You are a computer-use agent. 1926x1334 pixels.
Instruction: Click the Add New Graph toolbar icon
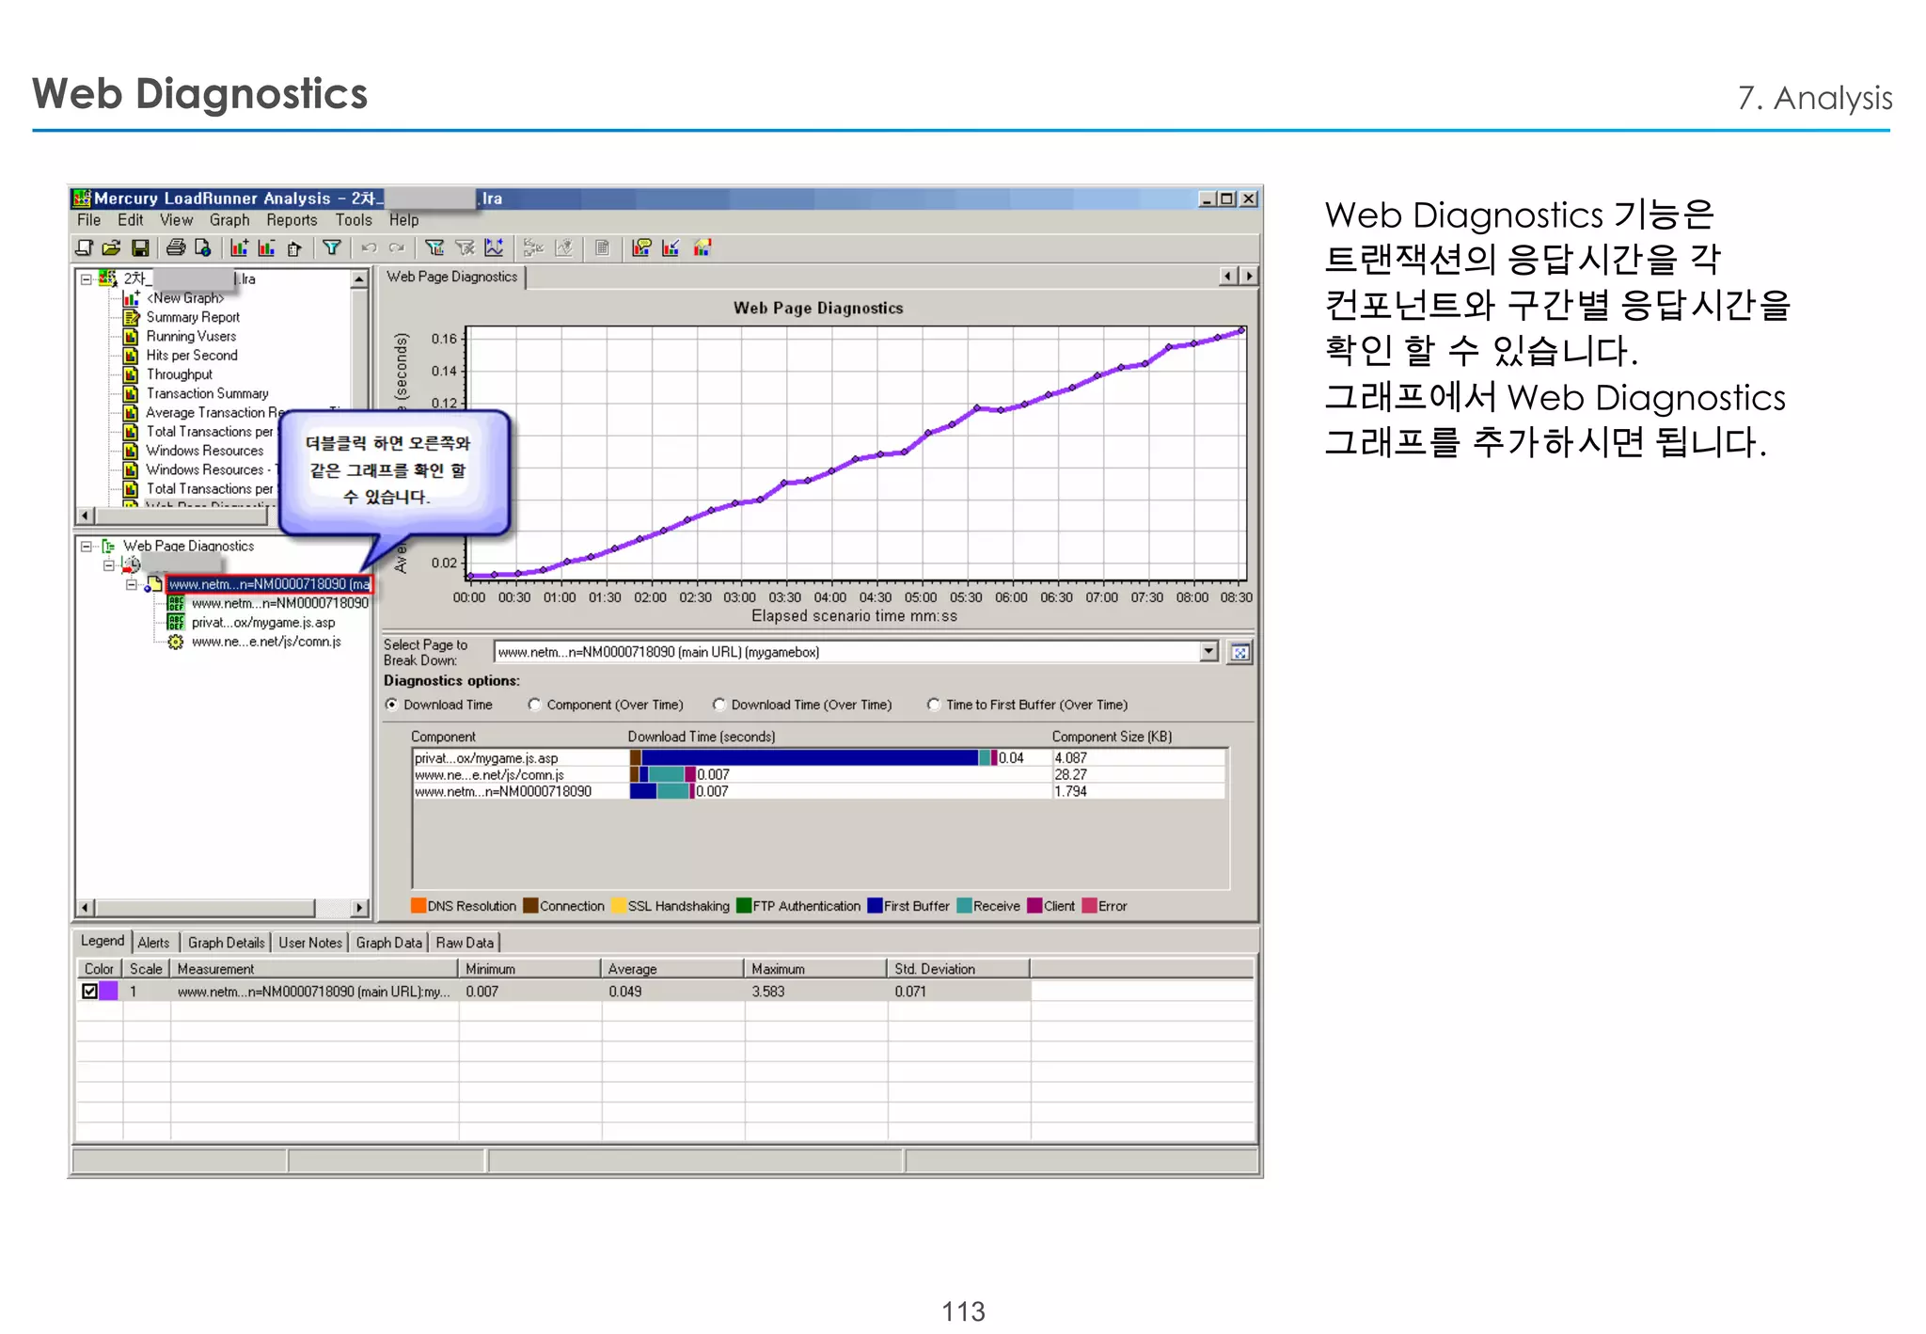(x=239, y=247)
